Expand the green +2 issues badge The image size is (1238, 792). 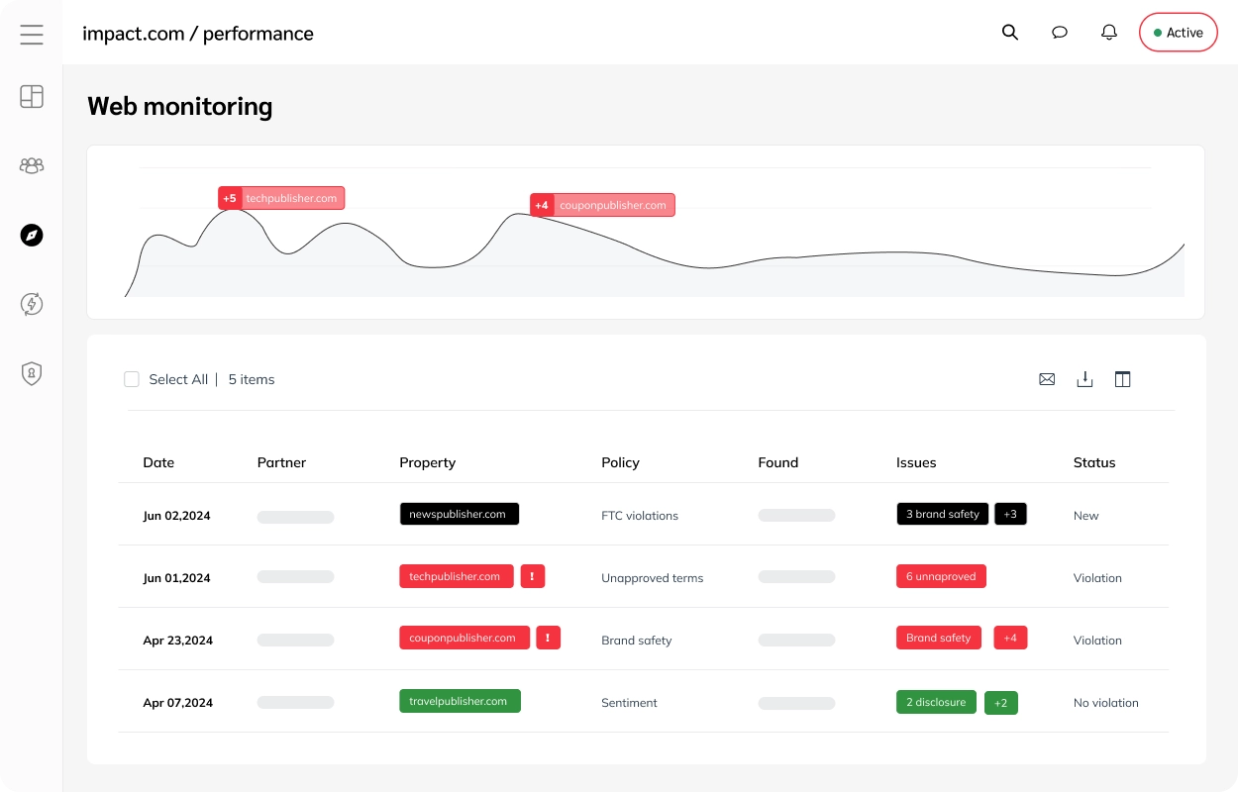coord(1000,703)
